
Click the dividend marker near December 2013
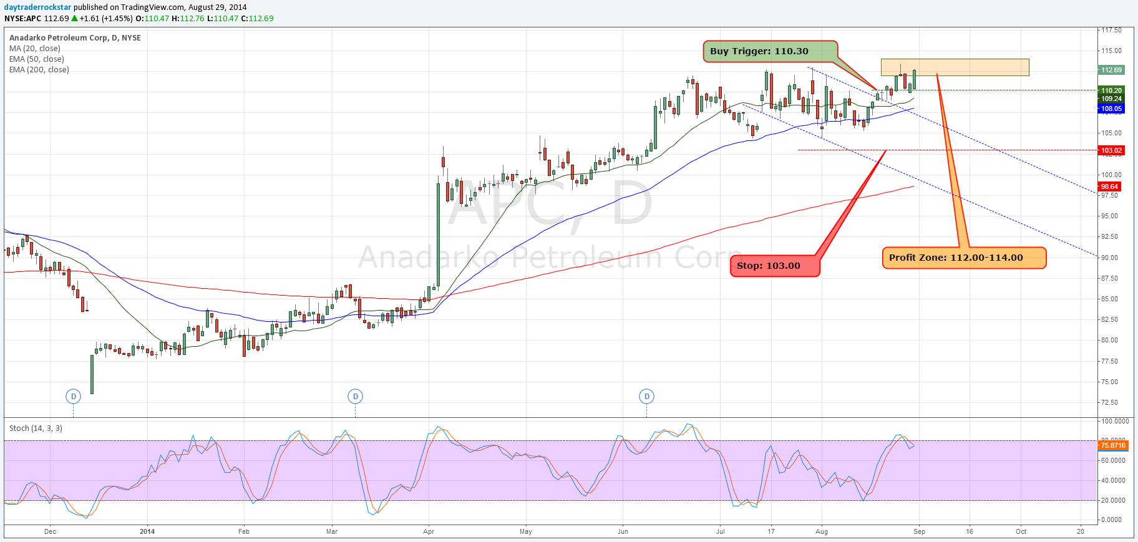pyautogui.click(x=73, y=396)
